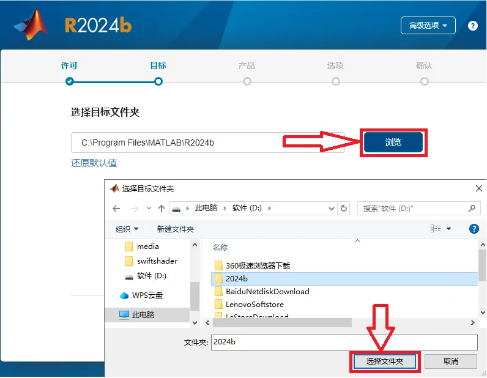Expand the chevron after 软件 (D:) breadcrumb

pos(269,208)
